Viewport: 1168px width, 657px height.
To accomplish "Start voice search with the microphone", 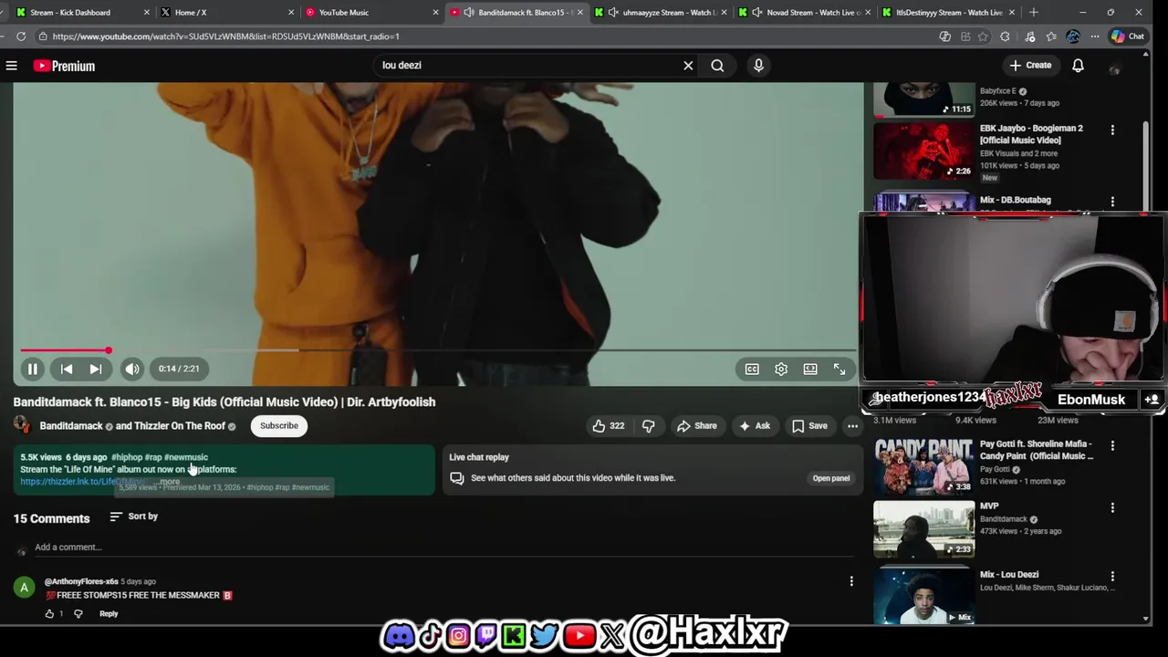I will pyautogui.click(x=758, y=66).
